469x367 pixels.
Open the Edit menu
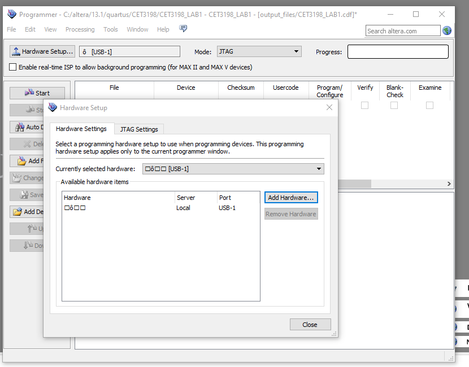point(30,29)
